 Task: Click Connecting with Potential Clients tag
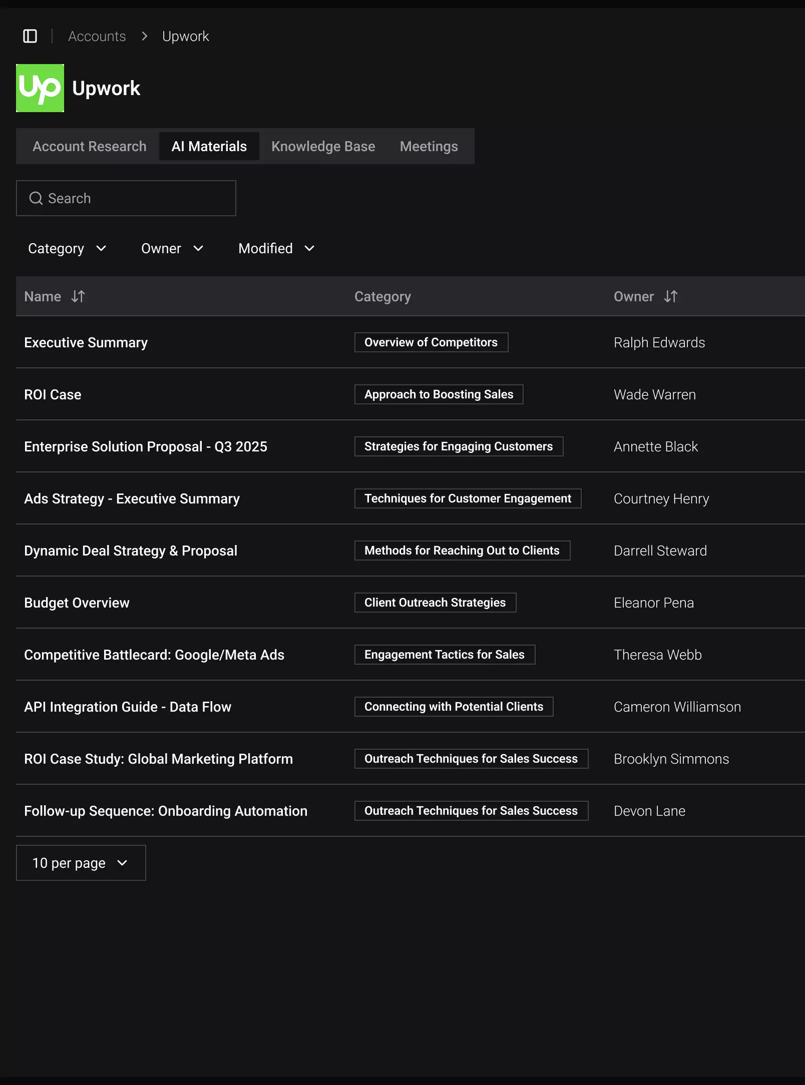point(454,707)
